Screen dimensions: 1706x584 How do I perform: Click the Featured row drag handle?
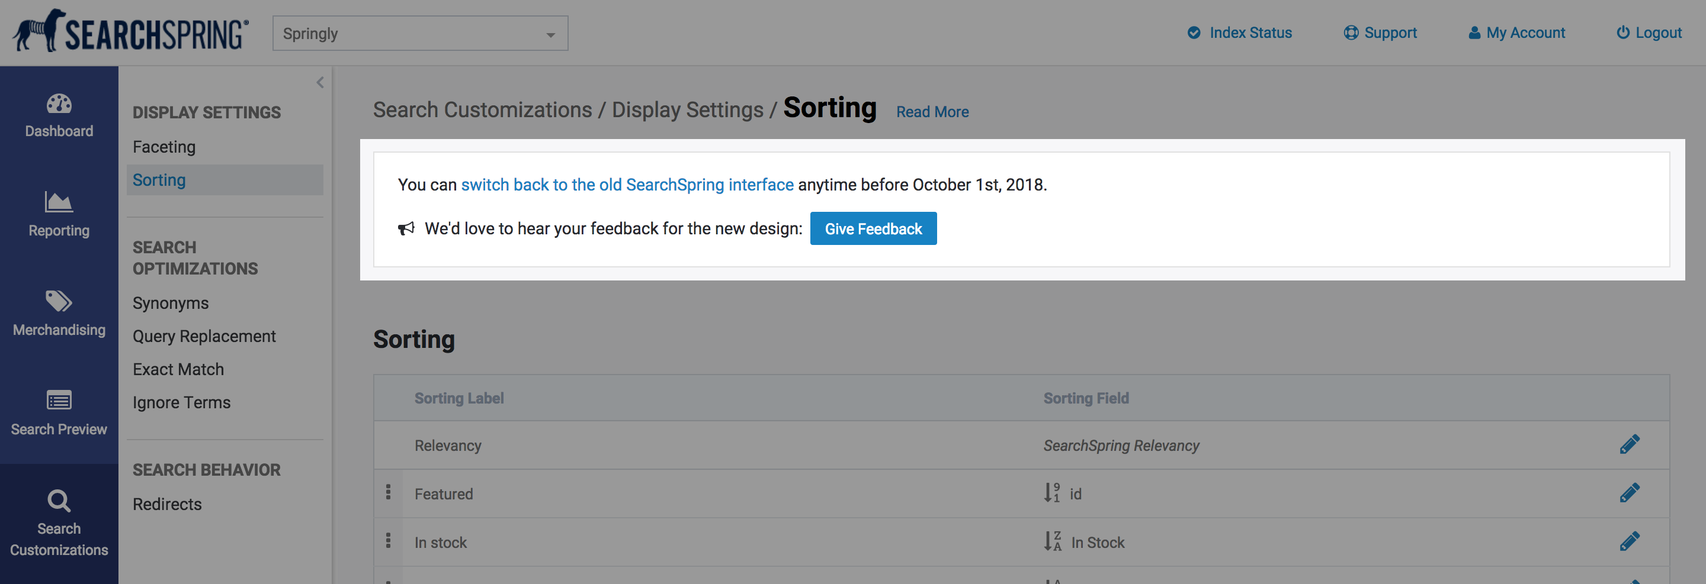pos(388,492)
